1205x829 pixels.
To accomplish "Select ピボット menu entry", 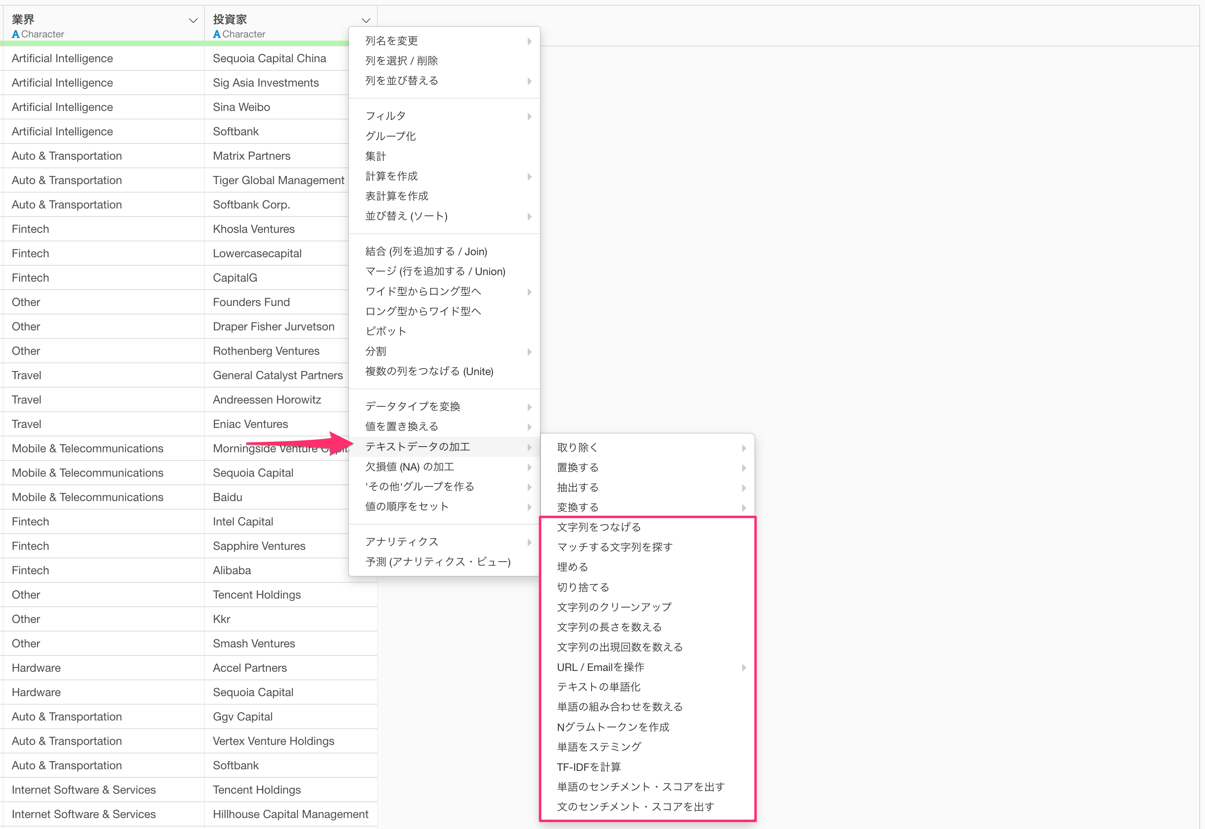I will click(444, 331).
